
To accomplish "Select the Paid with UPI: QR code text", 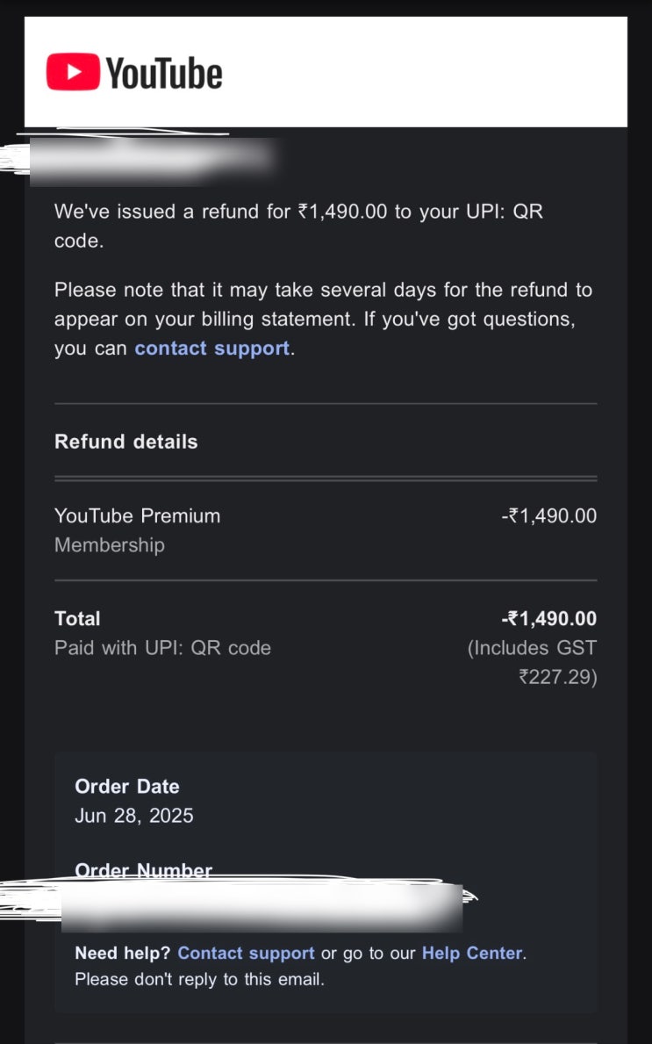I will coord(163,648).
